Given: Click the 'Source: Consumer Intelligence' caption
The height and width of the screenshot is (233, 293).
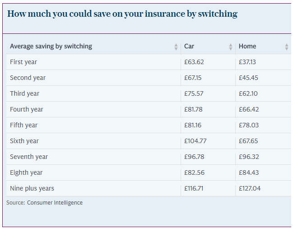Looking at the screenshot, I should [x=44, y=203].
